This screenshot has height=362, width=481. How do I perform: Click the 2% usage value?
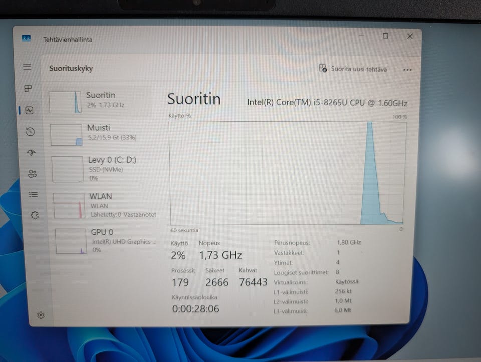178,255
